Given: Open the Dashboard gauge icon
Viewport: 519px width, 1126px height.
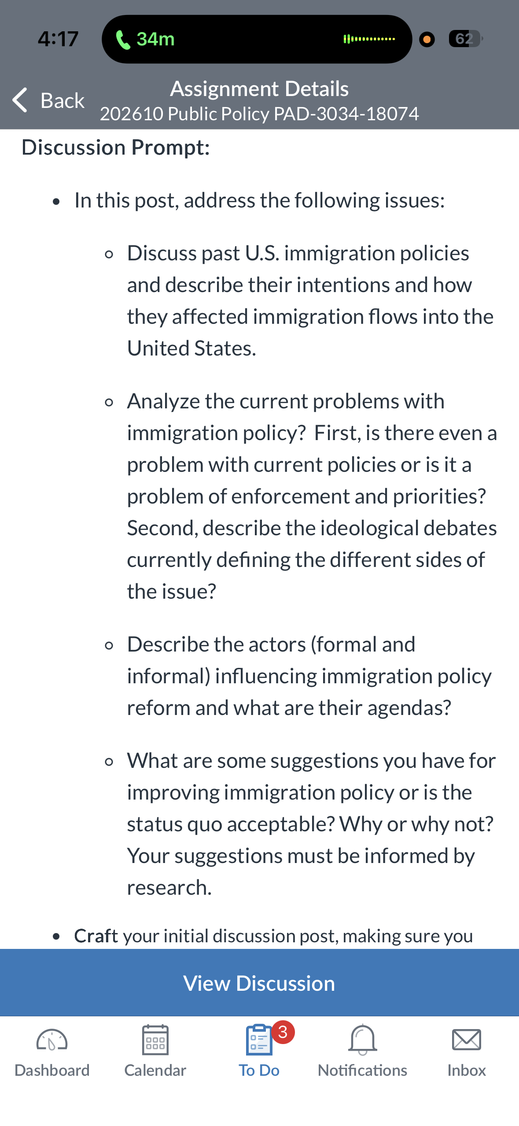Looking at the screenshot, I should pos(52,1040).
